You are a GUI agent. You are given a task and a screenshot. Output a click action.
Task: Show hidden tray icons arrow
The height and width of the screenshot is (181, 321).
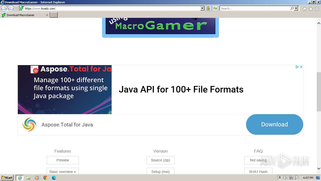280,178
